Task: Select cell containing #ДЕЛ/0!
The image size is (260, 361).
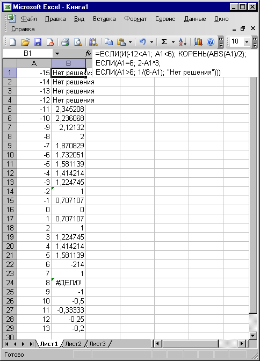Action: point(68,283)
